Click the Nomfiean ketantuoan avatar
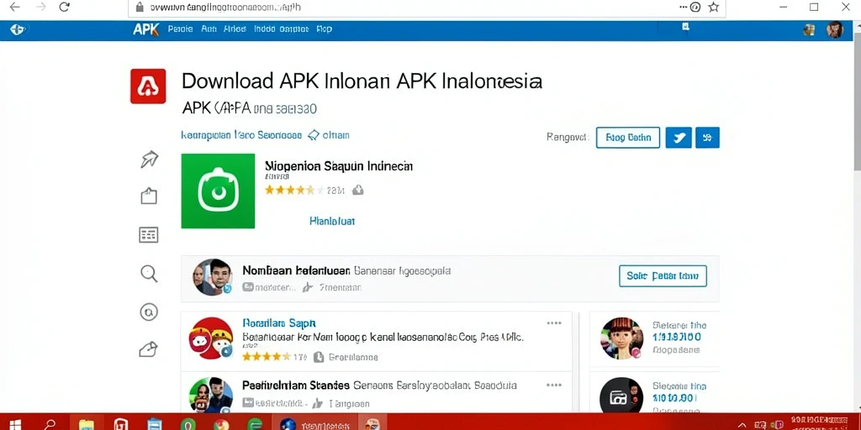The width and height of the screenshot is (861, 430). (x=212, y=277)
